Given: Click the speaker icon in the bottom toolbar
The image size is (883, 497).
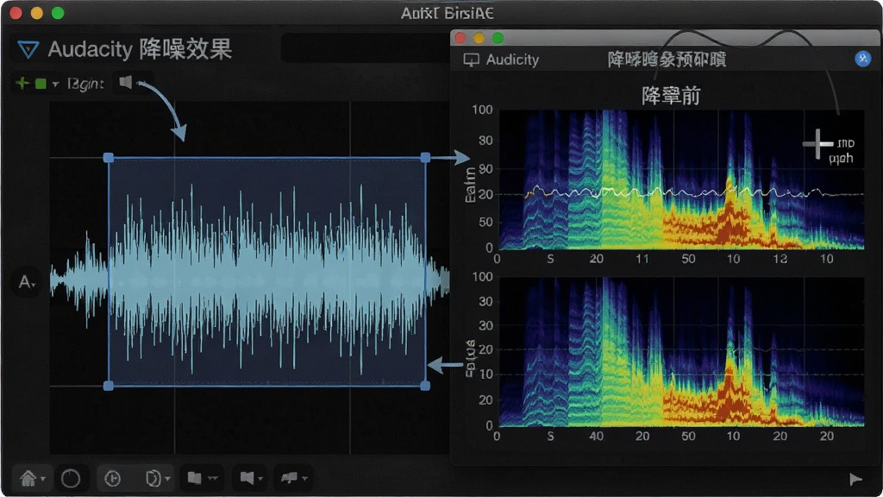Looking at the screenshot, I should tap(247, 478).
